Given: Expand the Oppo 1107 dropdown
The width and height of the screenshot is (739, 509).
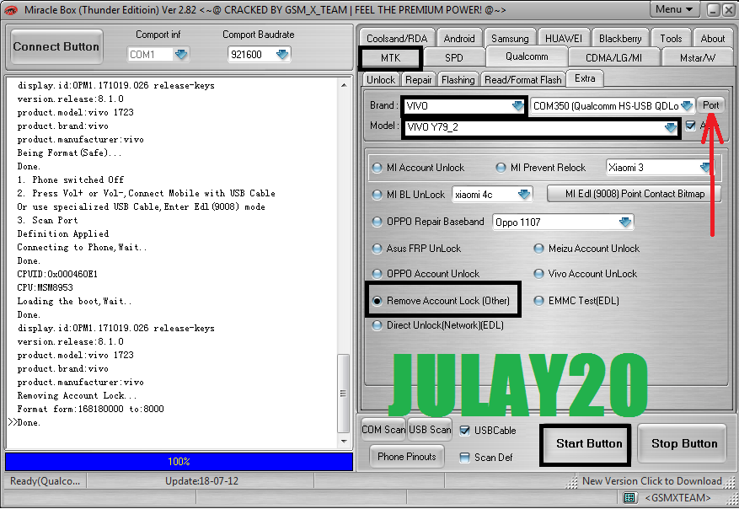Looking at the screenshot, I should [625, 222].
